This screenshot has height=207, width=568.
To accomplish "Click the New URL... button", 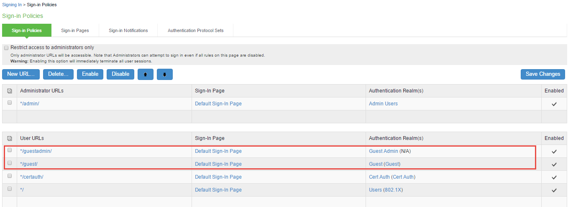I will (21, 74).
